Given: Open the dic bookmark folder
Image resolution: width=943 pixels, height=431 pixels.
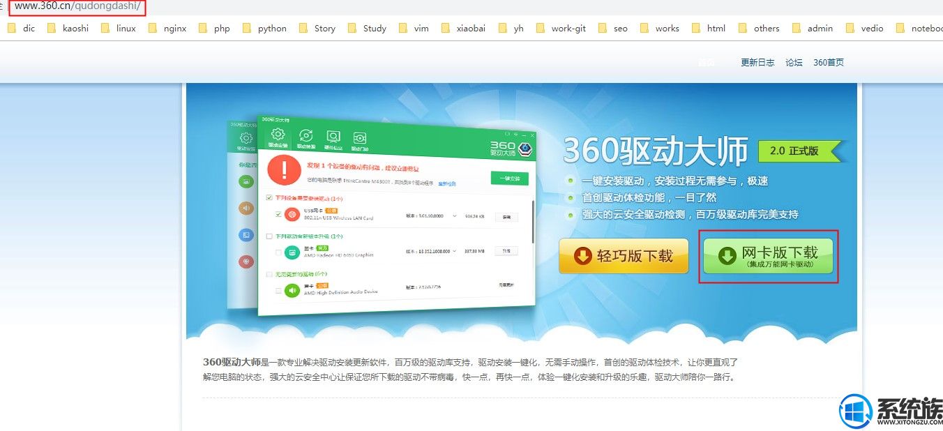Looking at the screenshot, I should pos(21,29).
